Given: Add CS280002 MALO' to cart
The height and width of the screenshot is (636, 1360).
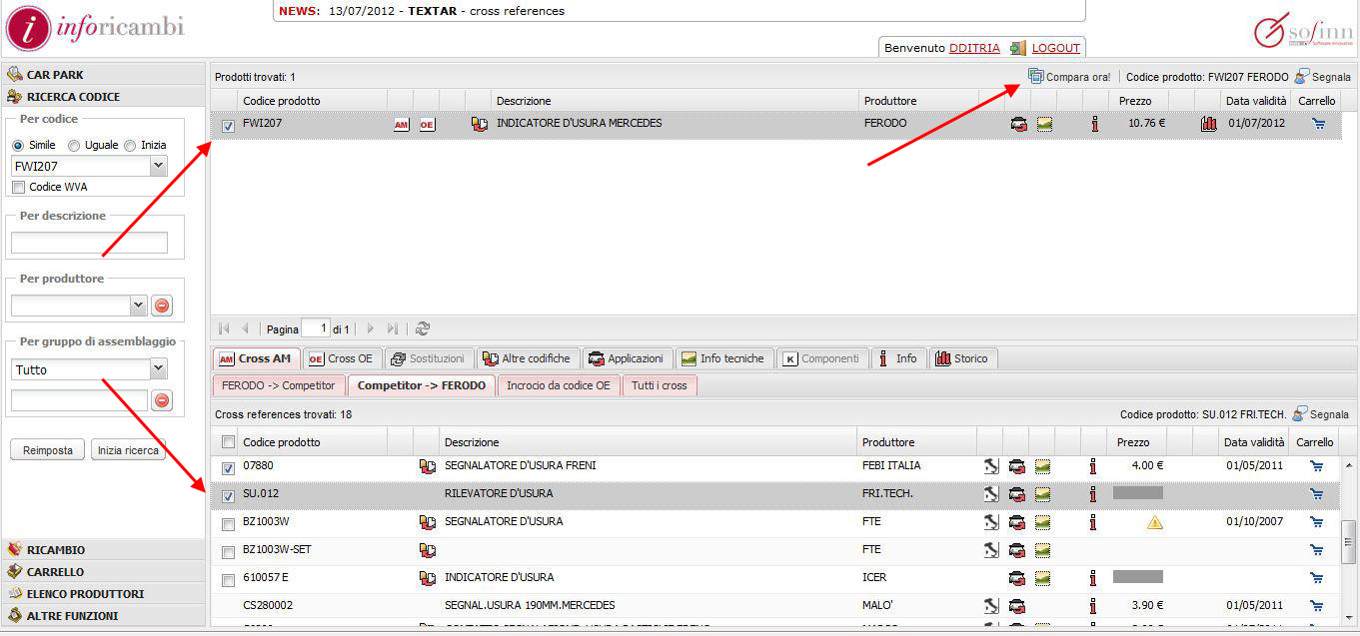Looking at the screenshot, I should [1316, 606].
